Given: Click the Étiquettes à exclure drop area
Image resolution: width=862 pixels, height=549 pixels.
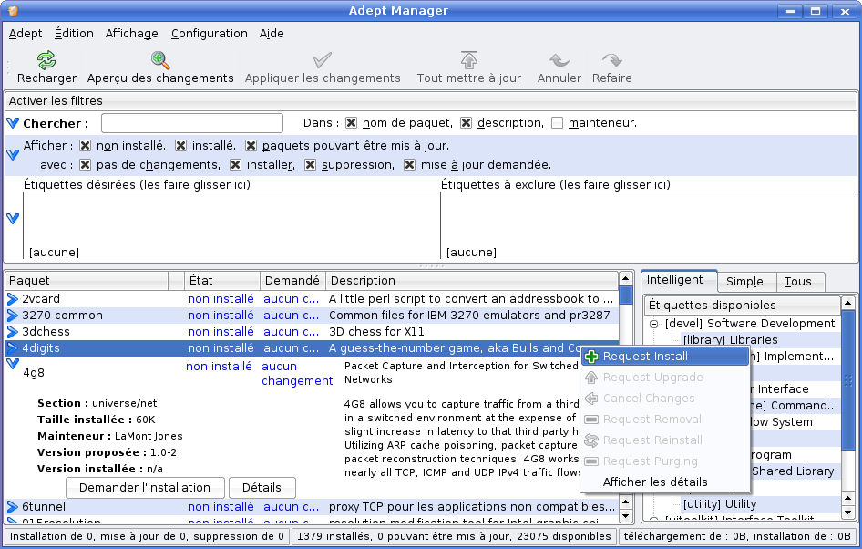Looking at the screenshot, I should (x=648, y=225).
